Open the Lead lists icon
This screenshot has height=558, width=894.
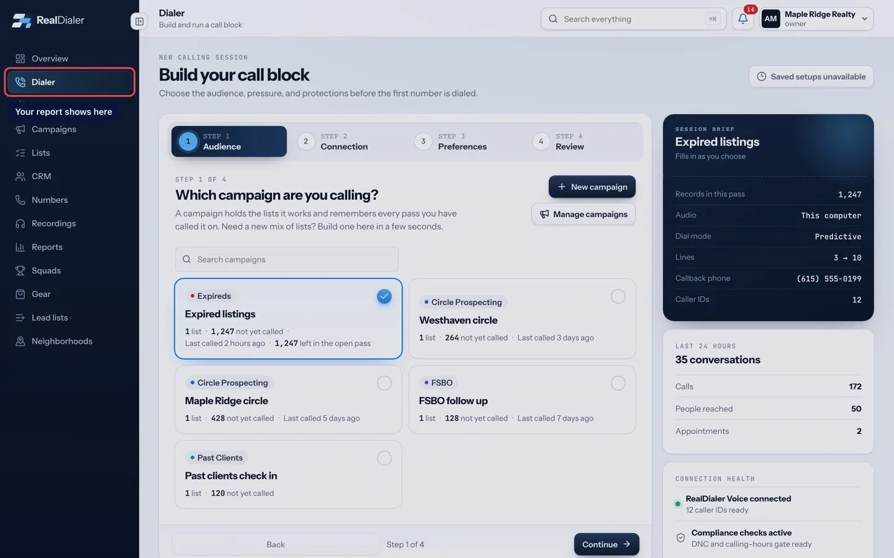tap(20, 317)
